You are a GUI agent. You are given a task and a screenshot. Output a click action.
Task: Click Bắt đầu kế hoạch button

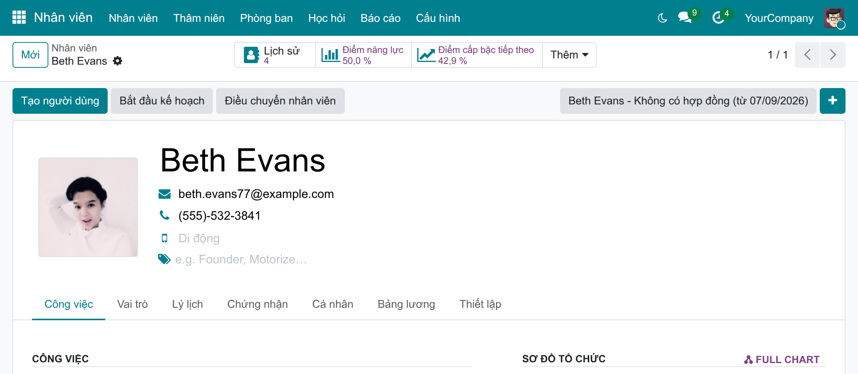tap(162, 101)
